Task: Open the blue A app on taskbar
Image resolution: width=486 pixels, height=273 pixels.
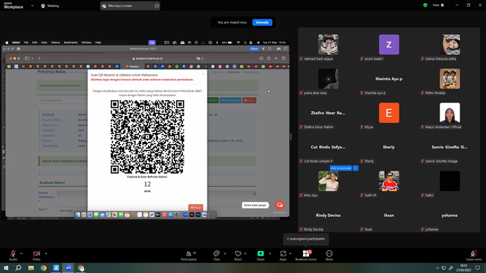Action: coord(56,268)
